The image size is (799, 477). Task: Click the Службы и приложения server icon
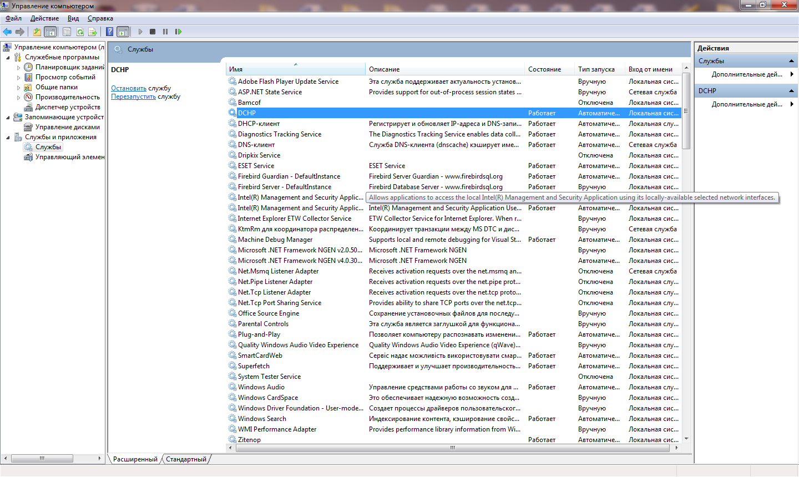click(x=18, y=137)
